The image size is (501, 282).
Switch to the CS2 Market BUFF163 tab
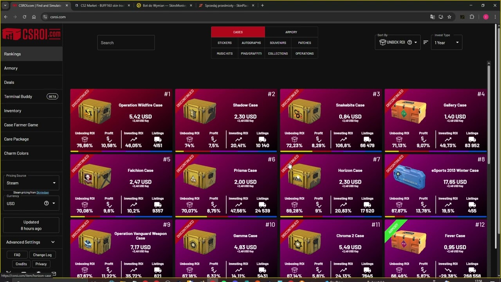(103, 5)
